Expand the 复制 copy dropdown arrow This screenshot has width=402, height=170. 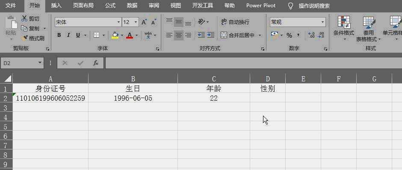(x=44, y=29)
